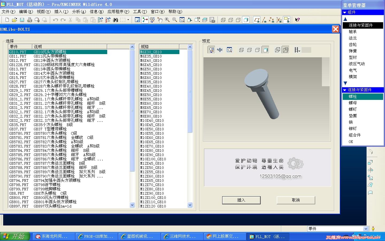
Task: Collapse the 连接与紧固件 submenu header
Action: click(345, 90)
